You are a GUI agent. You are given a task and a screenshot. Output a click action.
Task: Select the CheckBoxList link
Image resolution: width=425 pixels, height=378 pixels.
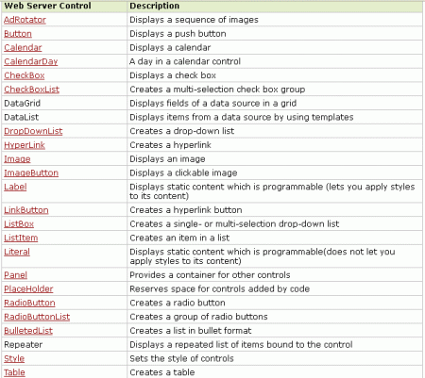(x=31, y=90)
